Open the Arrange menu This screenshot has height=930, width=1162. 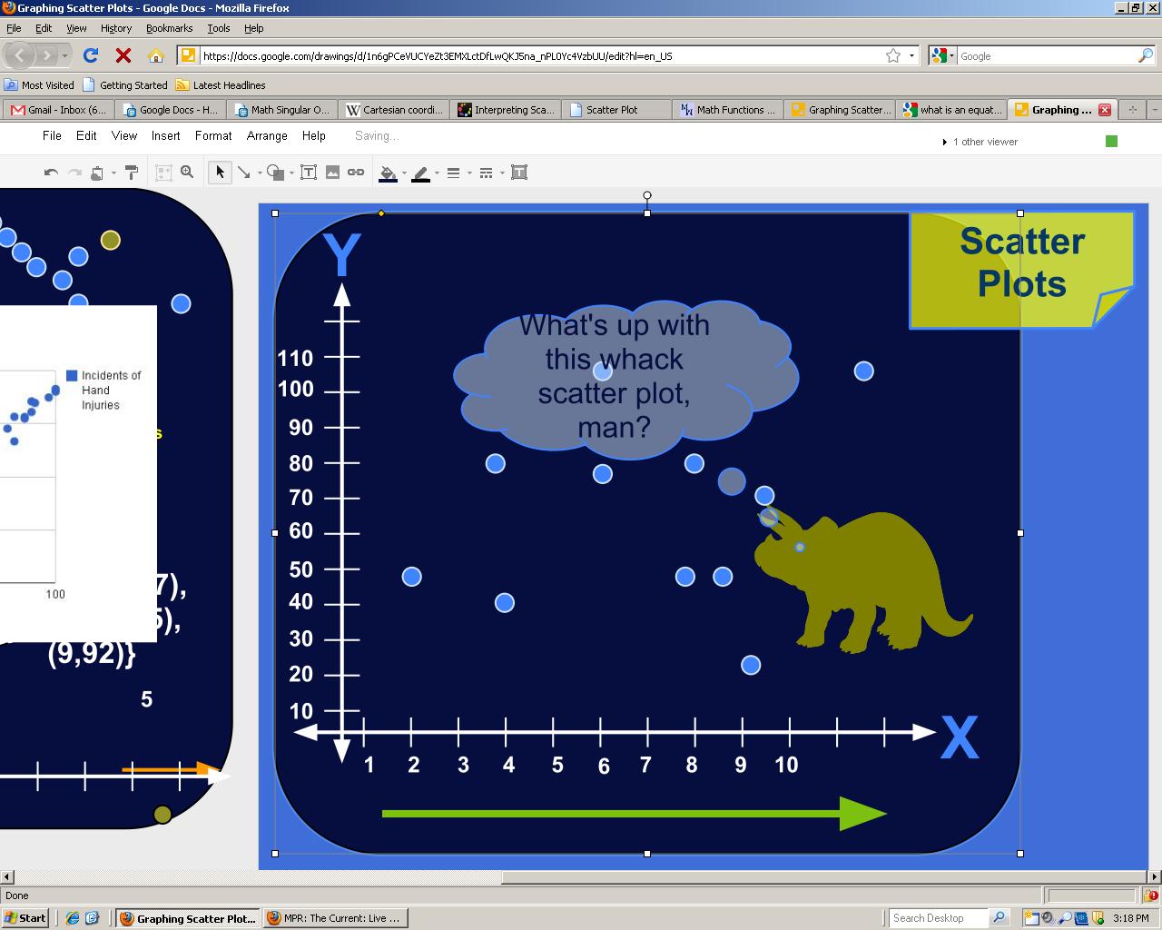(266, 136)
